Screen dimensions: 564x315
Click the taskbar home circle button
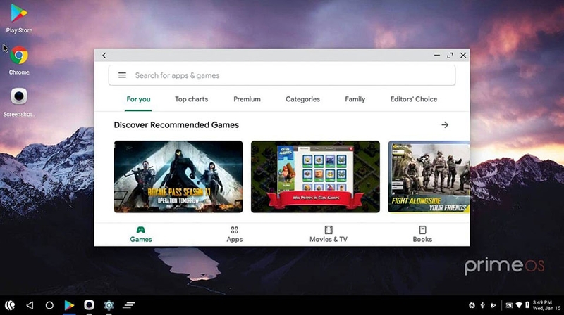point(49,305)
